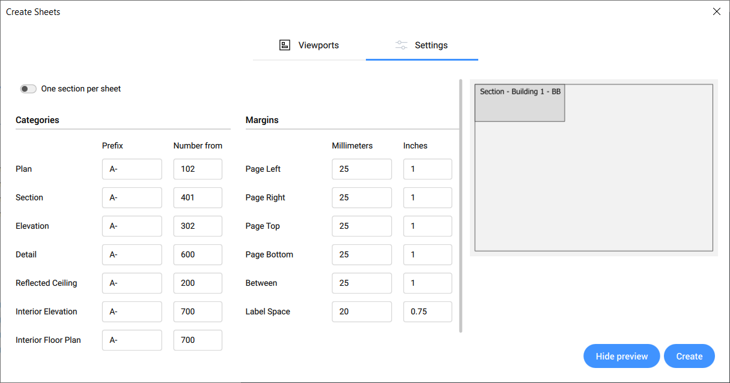The image size is (730, 383).
Task: Click Label Space inches field
Action: [427, 312]
